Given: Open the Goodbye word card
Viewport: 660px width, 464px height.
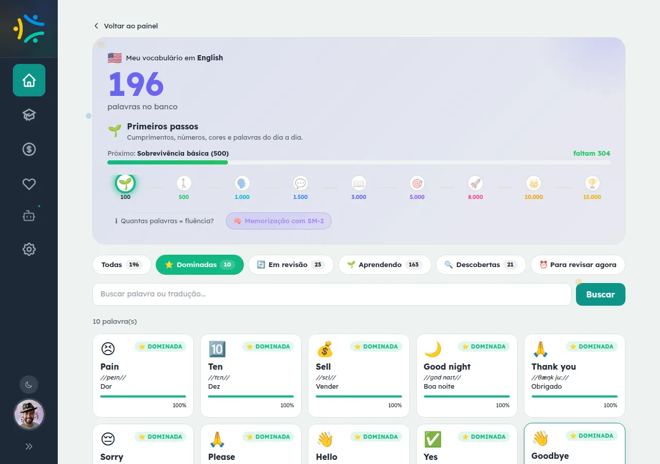Looking at the screenshot, I should (574, 443).
